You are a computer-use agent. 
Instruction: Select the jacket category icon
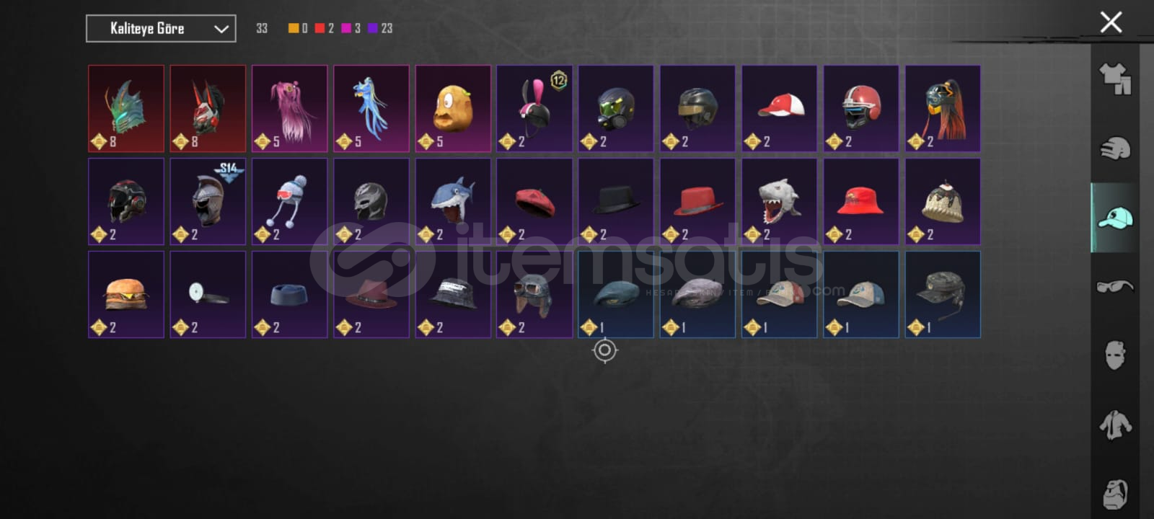coord(1115,425)
